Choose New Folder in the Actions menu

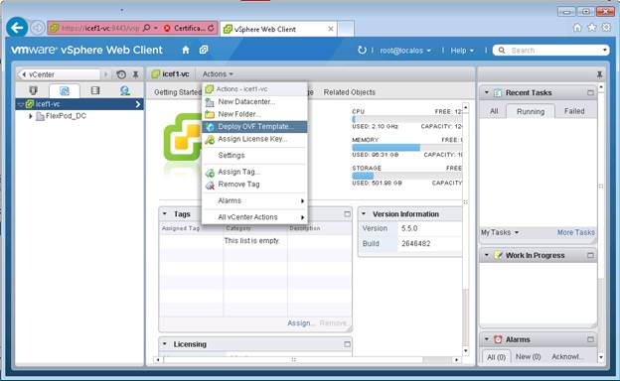click(x=254, y=114)
